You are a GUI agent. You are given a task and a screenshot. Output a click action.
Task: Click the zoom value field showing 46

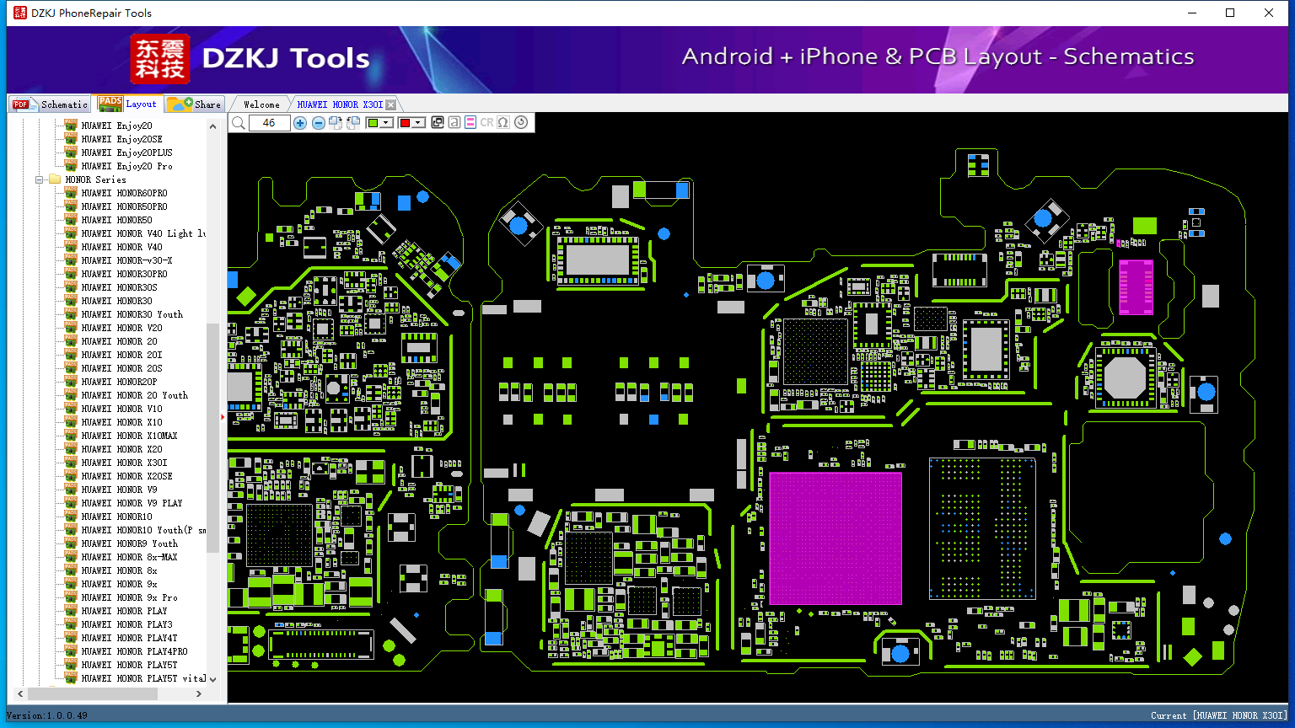pos(270,123)
